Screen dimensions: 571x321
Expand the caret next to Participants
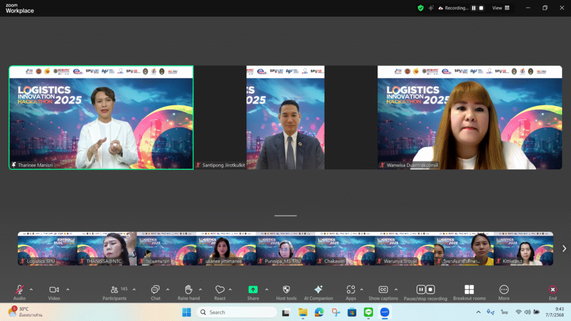point(134,290)
